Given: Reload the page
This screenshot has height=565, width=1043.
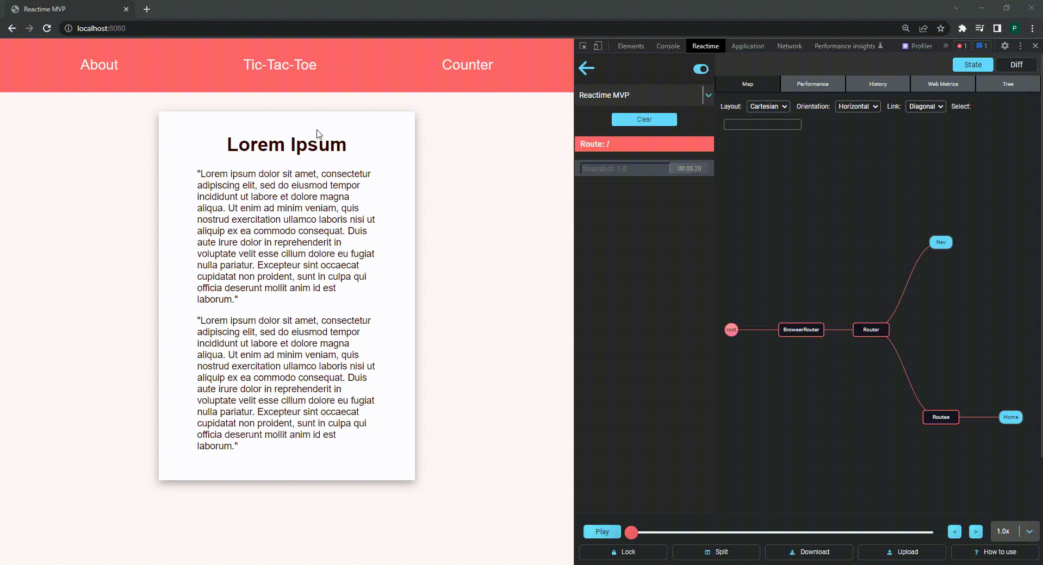Looking at the screenshot, I should tap(47, 28).
